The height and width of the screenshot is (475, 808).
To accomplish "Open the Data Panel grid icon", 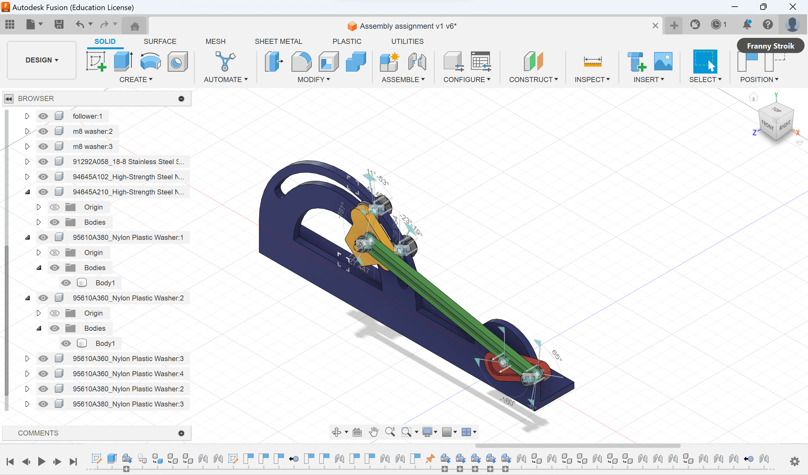I will (x=10, y=24).
